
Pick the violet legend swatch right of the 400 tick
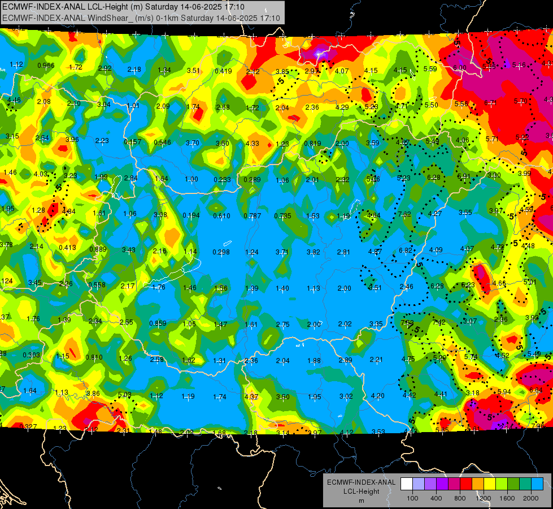click(442, 484)
